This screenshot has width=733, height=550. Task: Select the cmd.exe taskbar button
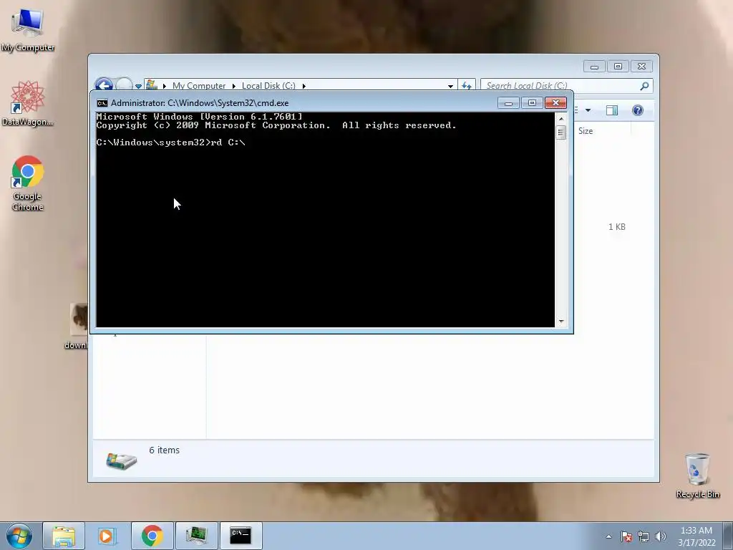tap(241, 536)
